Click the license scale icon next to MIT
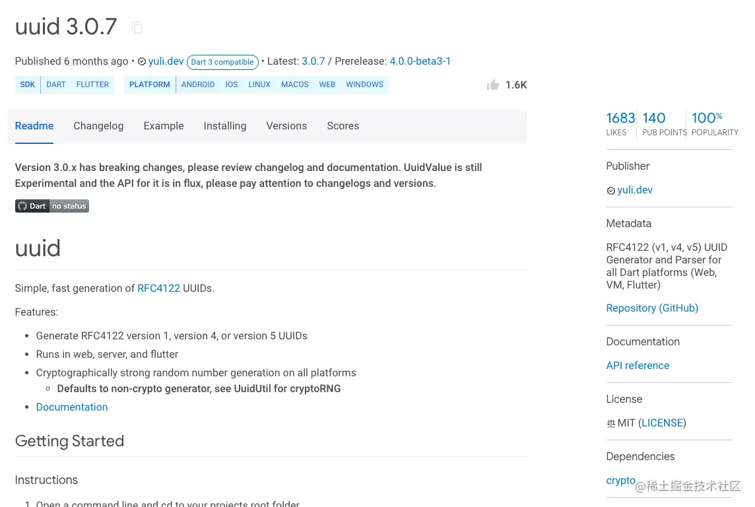755x507 pixels. coord(611,424)
